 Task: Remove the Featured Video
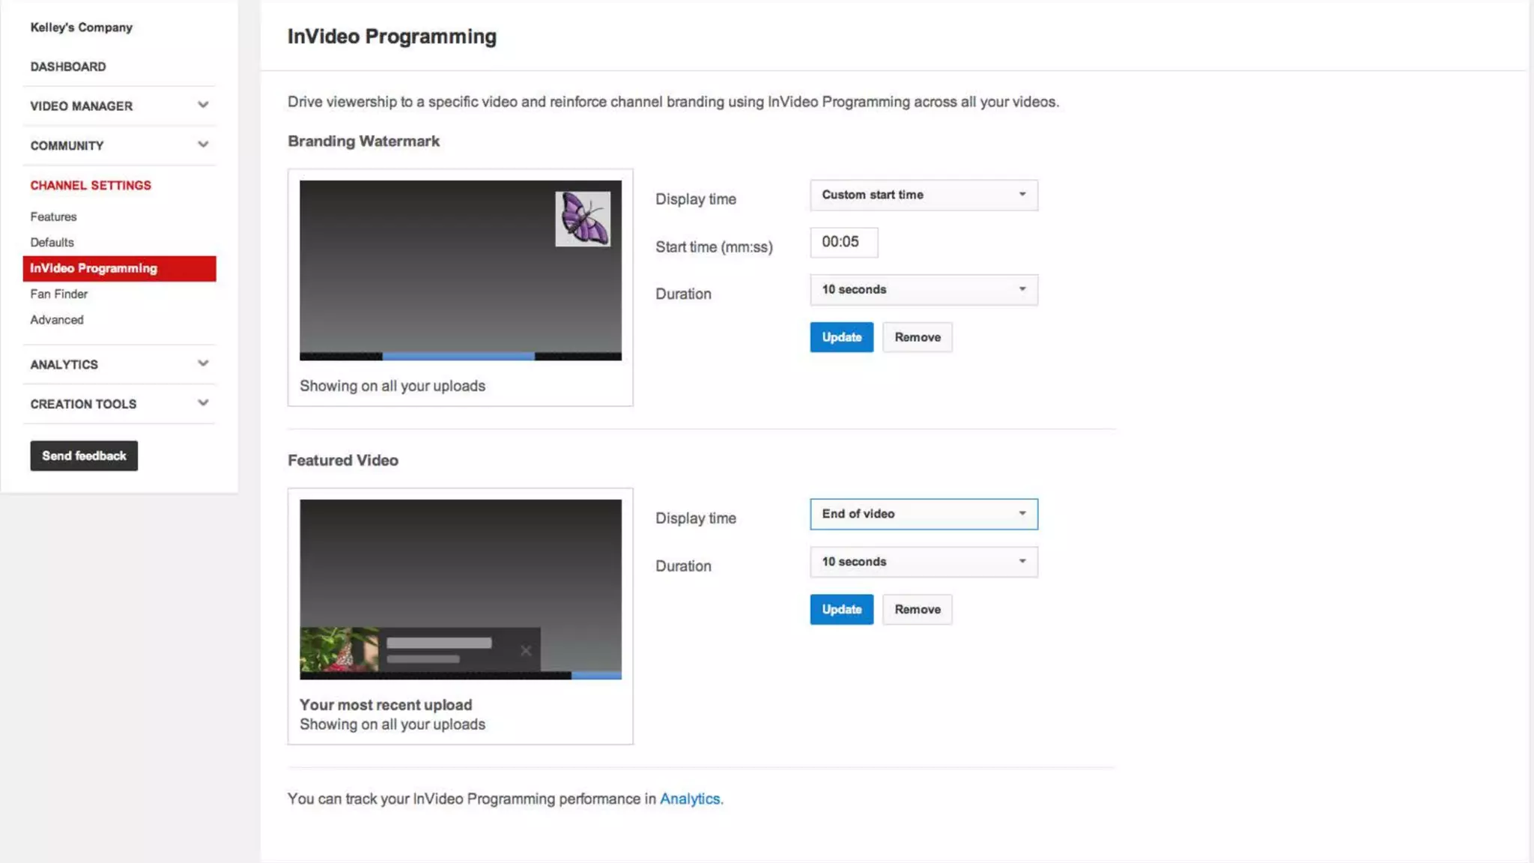click(917, 609)
